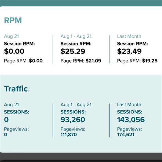Select Last Month label in Traffic
The image size is (162, 162).
[129, 105]
